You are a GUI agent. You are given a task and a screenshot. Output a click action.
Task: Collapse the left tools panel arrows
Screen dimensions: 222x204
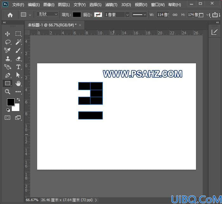[x=4, y=22]
